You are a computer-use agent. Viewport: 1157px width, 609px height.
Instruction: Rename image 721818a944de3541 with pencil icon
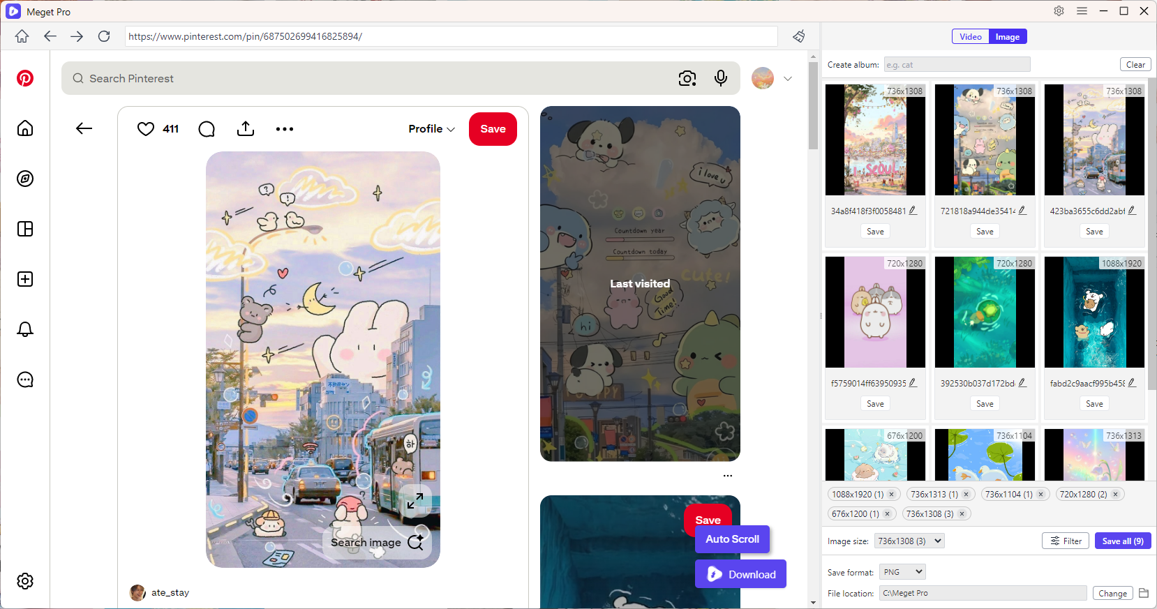1022,210
